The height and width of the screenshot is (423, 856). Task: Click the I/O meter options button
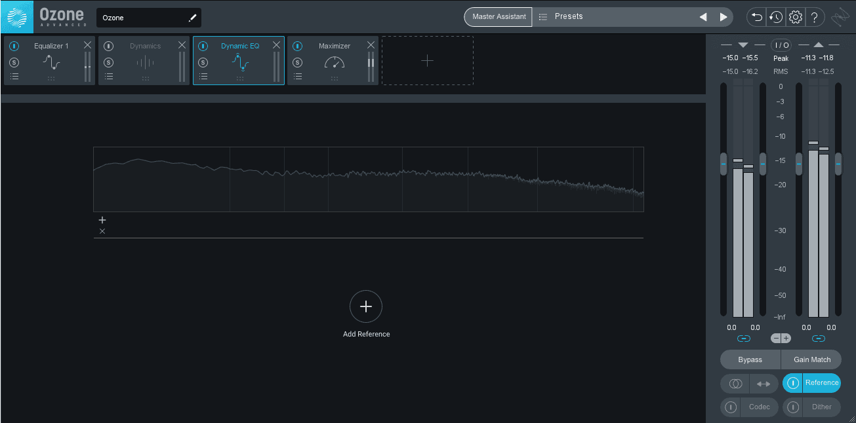(x=781, y=45)
